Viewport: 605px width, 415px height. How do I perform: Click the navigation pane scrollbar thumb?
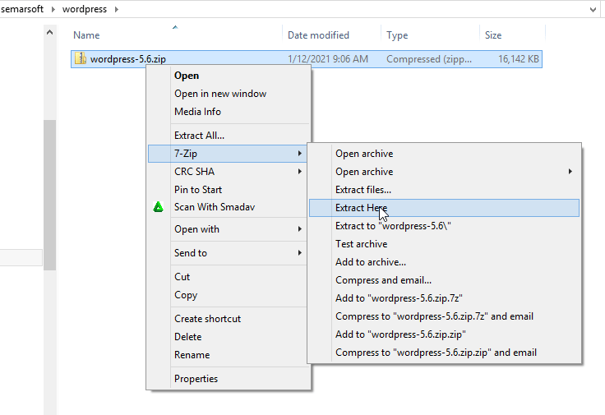pyautogui.click(x=50, y=195)
